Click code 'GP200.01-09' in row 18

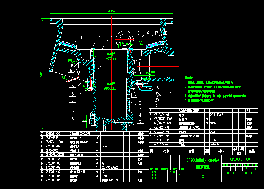click(x=53, y=146)
